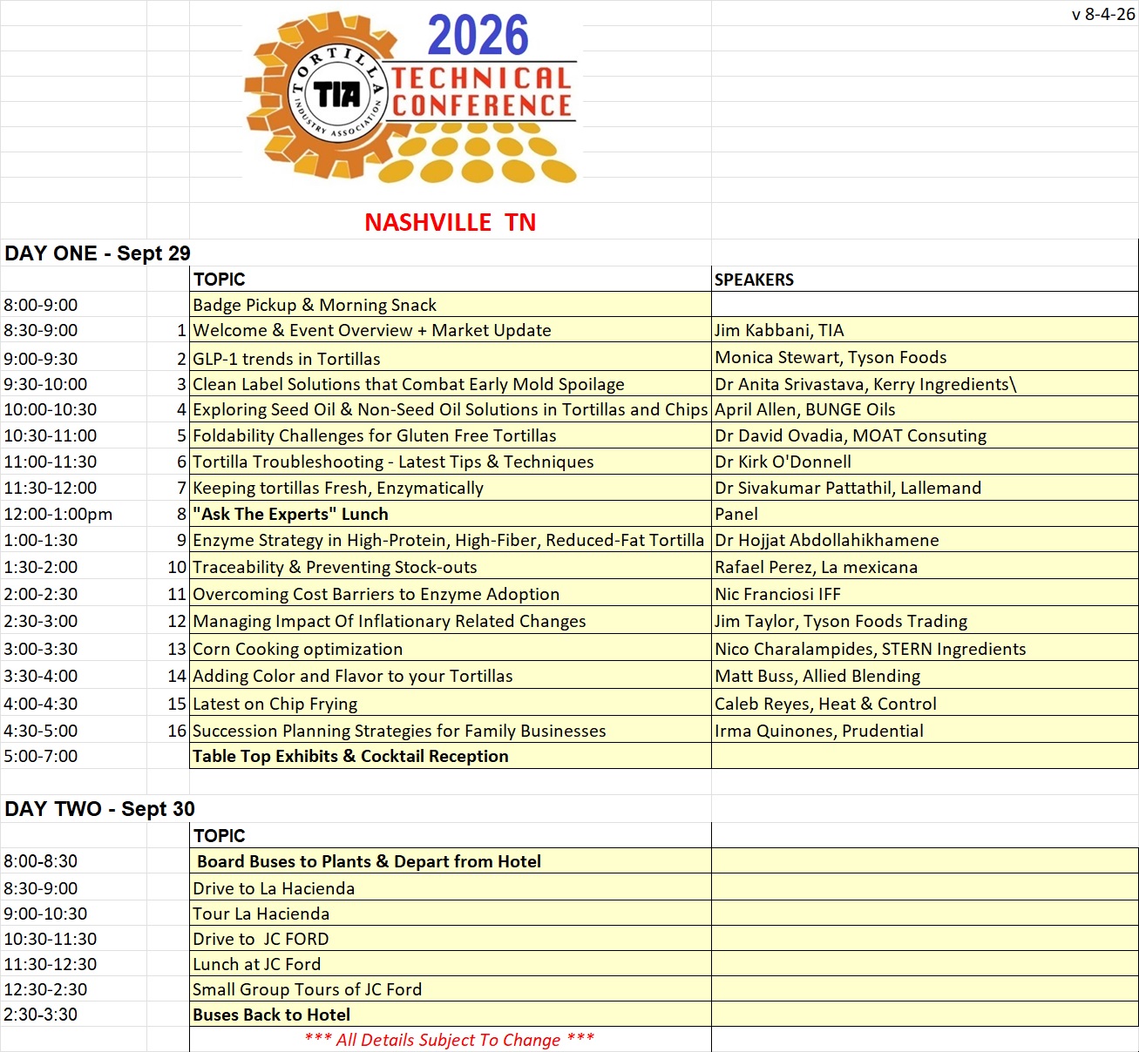Screen dimensions: 1139x1052
Task: Select the Tour La Hacienda cell
Action: coord(451,914)
